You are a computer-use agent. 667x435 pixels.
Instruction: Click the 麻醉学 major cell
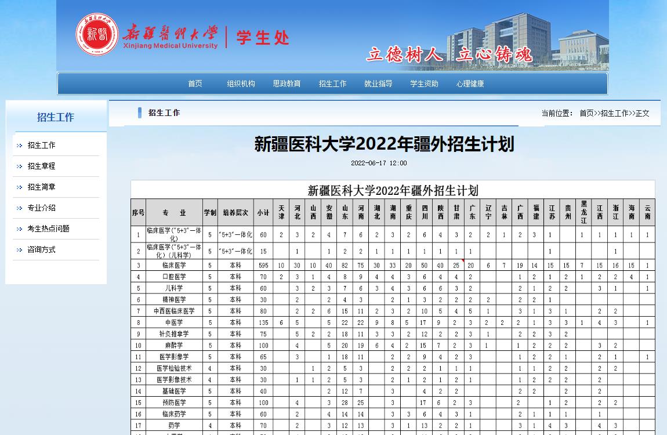[174, 346]
